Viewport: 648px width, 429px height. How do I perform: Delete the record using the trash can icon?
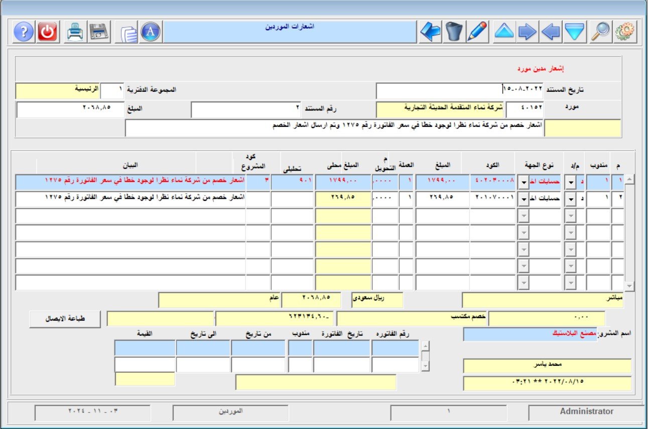click(x=454, y=32)
